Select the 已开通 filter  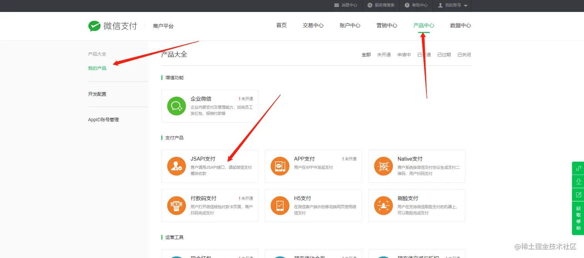pos(424,55)
